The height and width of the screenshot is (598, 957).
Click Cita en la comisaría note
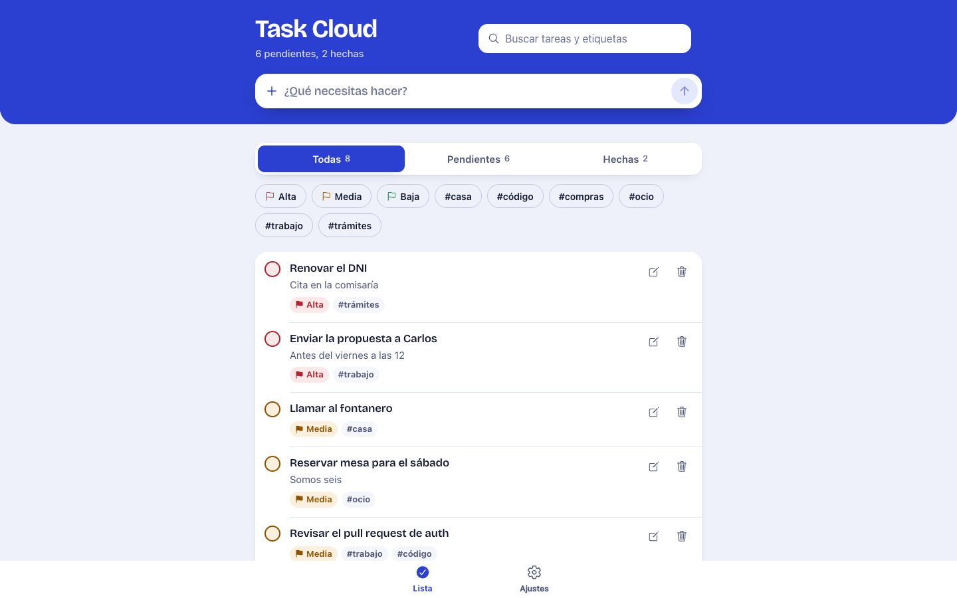[334, 285]
